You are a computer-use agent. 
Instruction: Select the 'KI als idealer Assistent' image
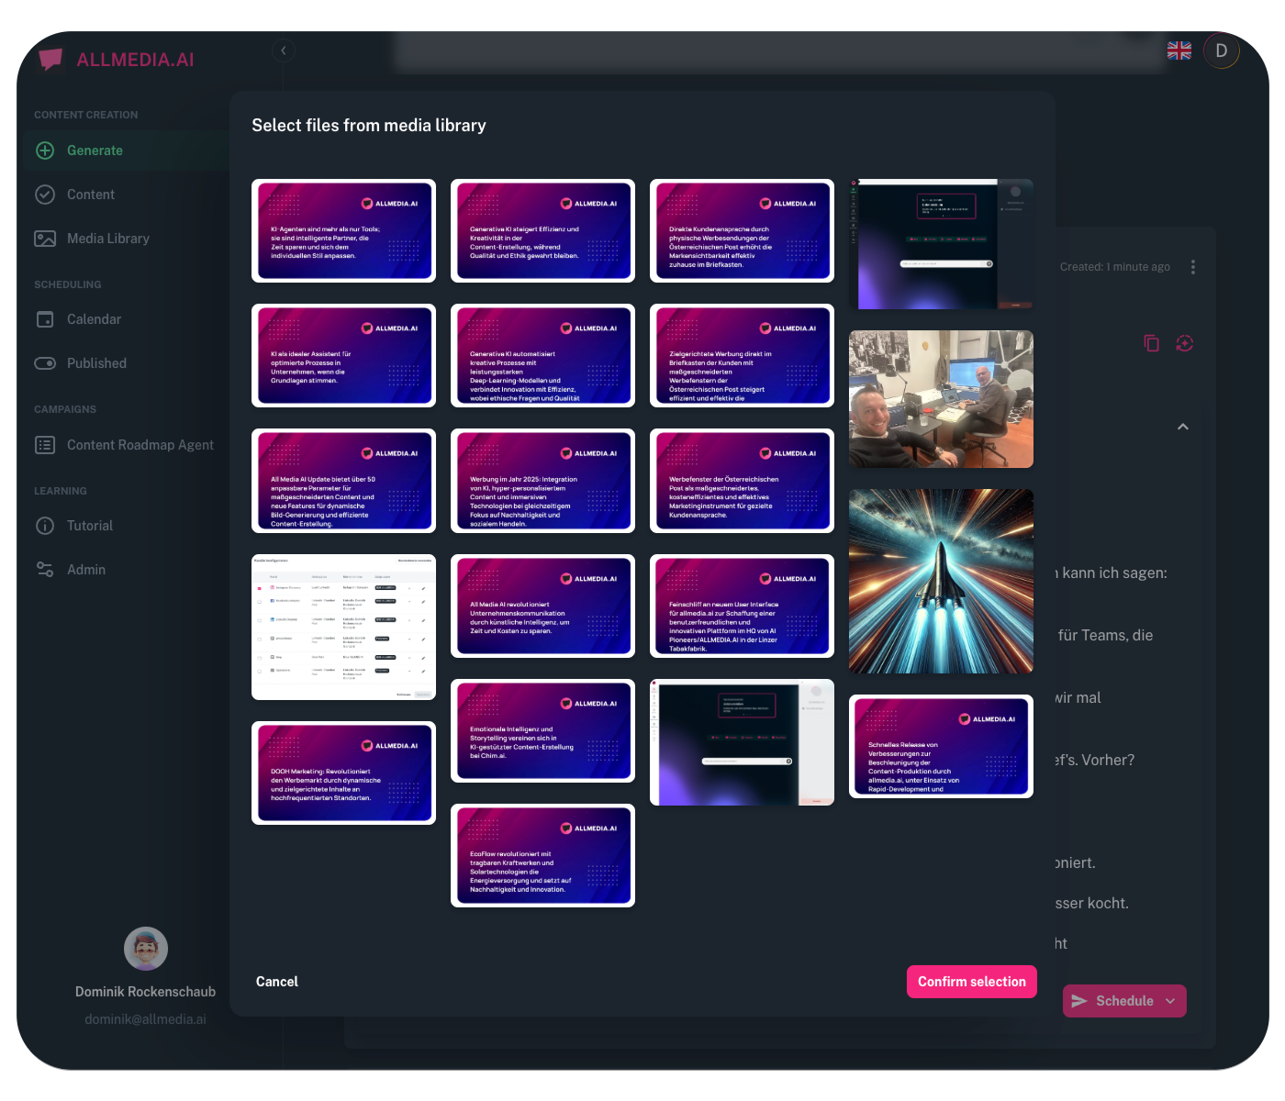point(343,355)
